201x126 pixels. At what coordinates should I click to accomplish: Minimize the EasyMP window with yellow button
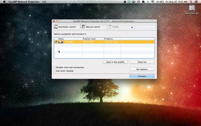(x=57, y=21)
